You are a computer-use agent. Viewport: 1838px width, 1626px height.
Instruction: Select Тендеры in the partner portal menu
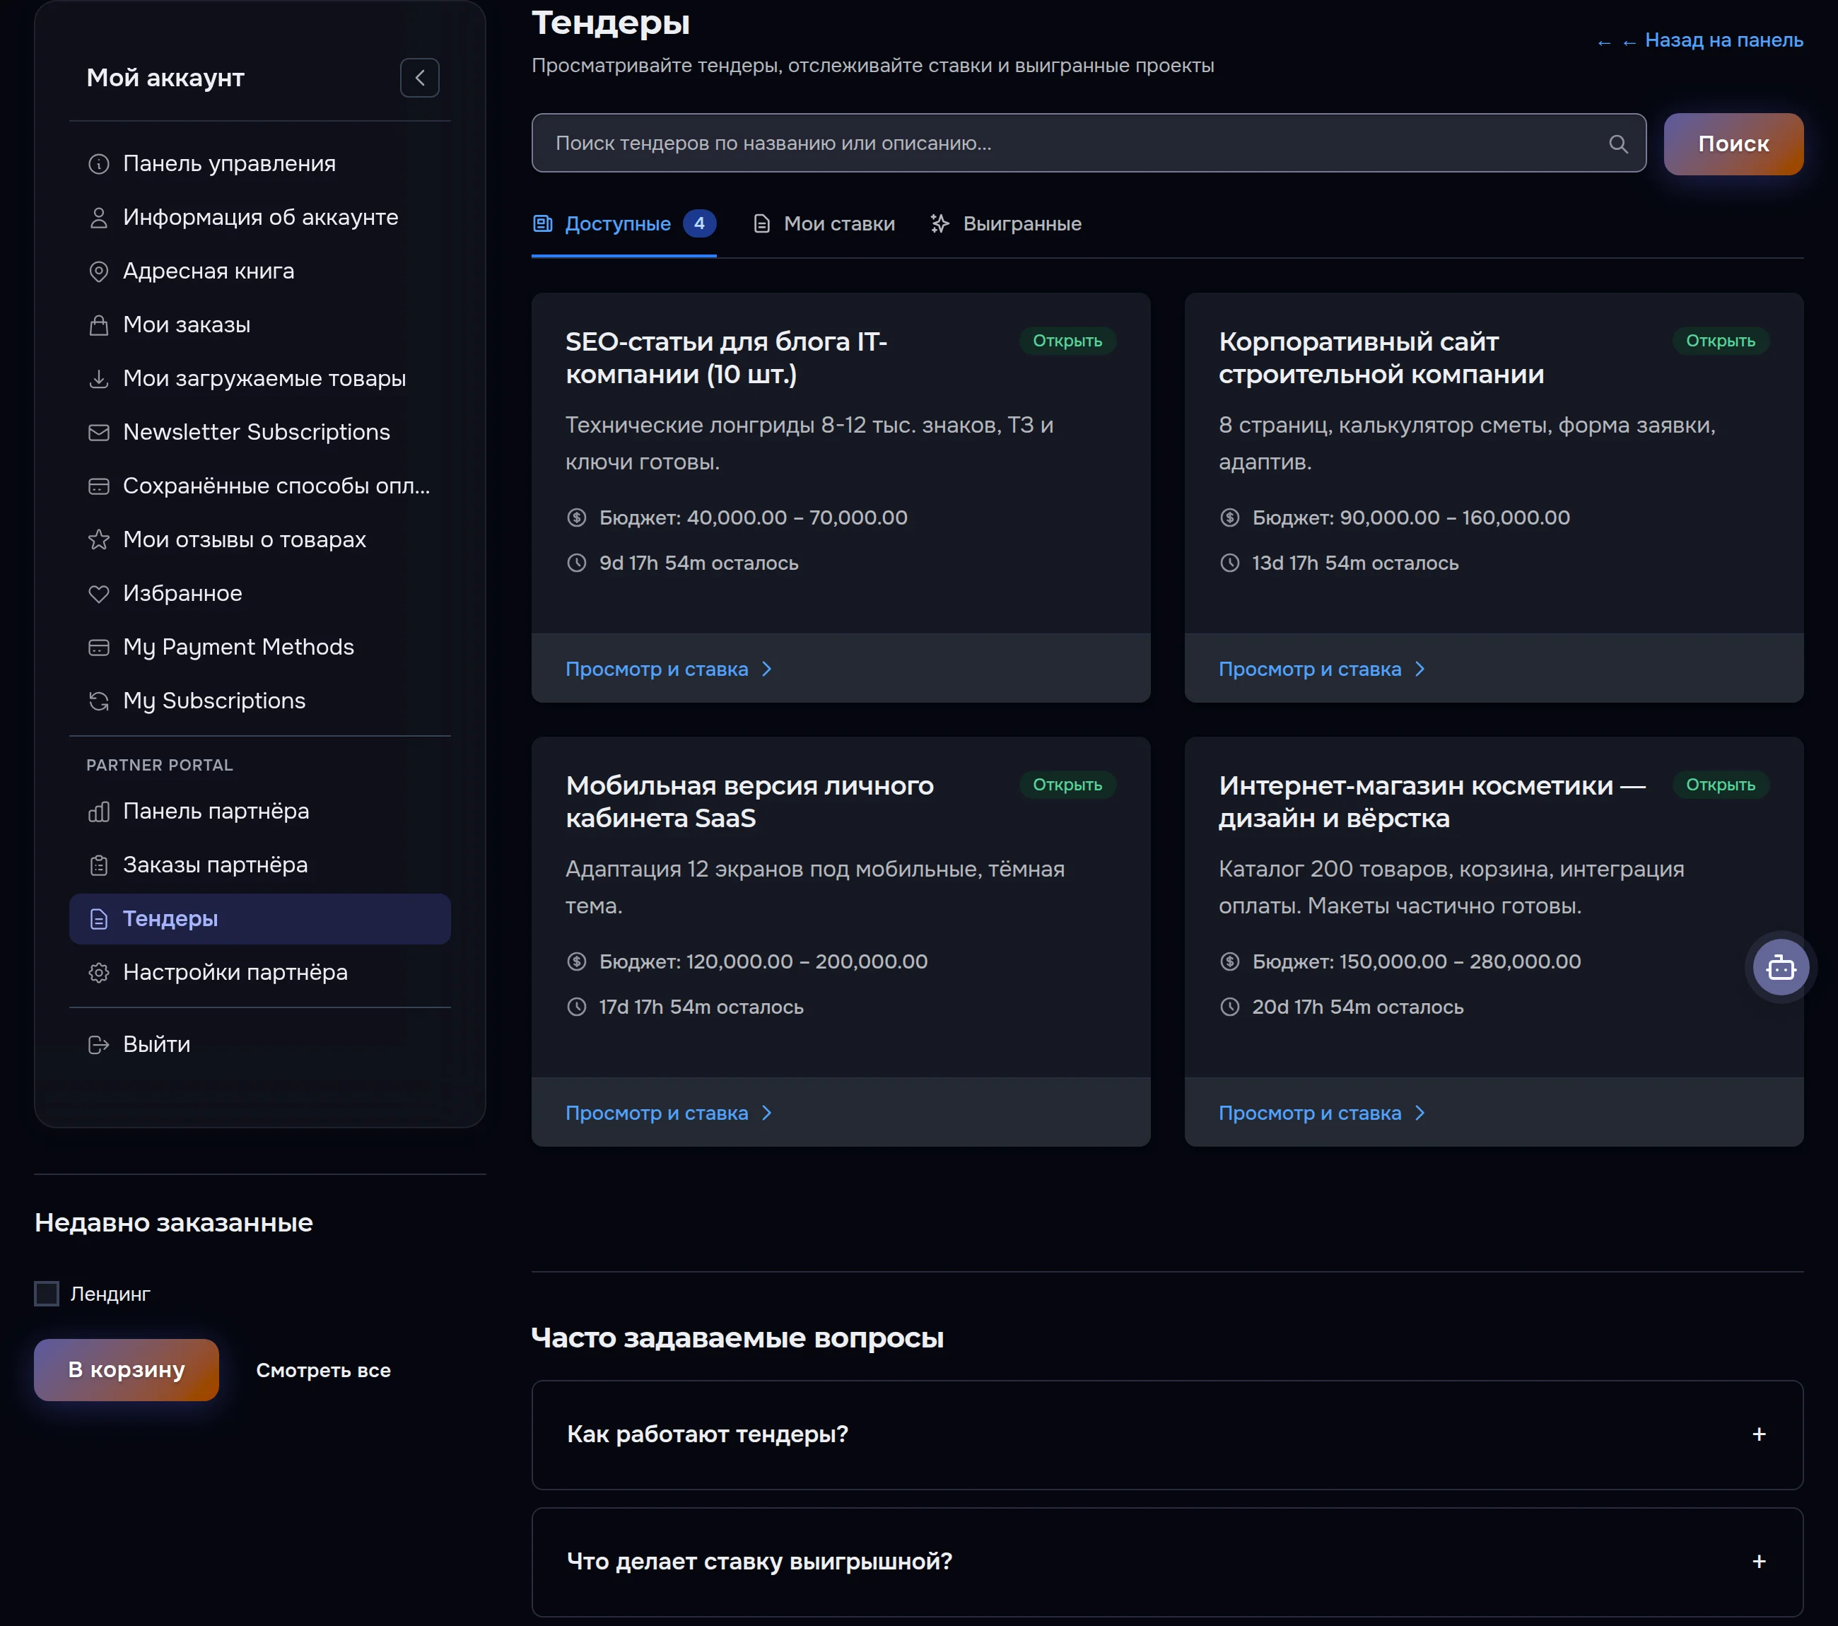pos(260,919)
